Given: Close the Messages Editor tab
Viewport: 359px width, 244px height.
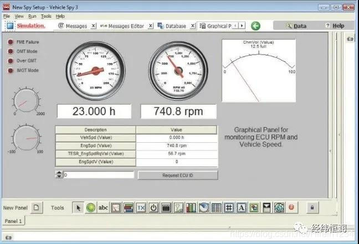Looking at the screenshot, I should click(x=151, y=26).
